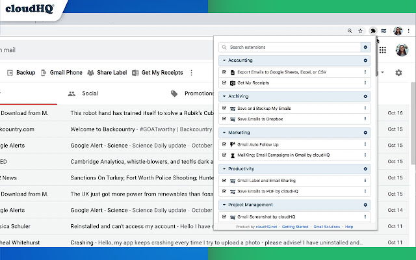Collapse the Marketing group
Image resolution: width=416 pixels, height=260 pixels.
click(224, 133)
